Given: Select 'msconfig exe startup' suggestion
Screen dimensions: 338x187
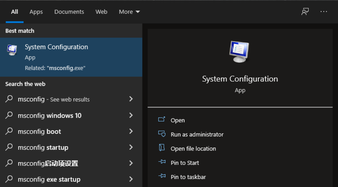Looking at the screenshot, I should tap(71, 179).
